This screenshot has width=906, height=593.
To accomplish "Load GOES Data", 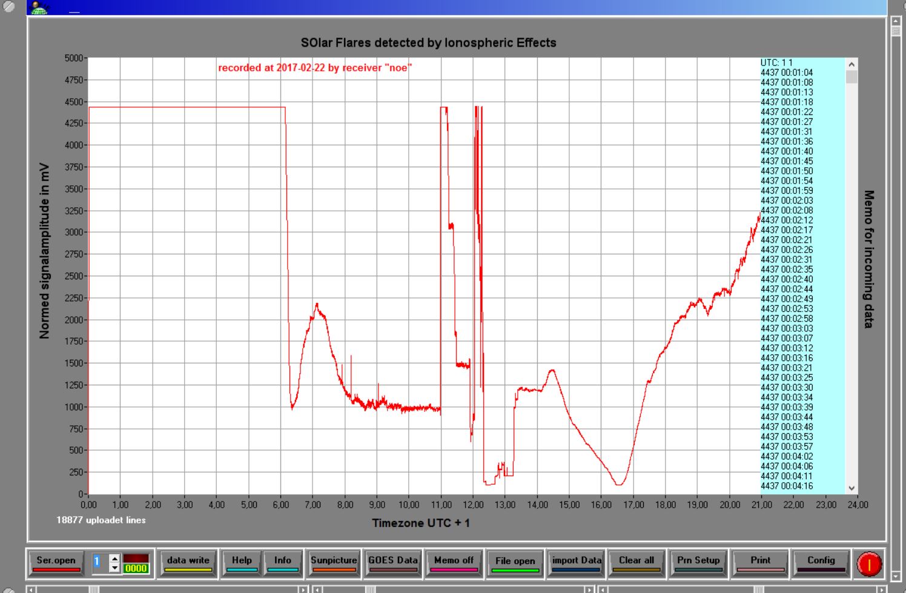I will pyautogui.click(x=393, y=563).
